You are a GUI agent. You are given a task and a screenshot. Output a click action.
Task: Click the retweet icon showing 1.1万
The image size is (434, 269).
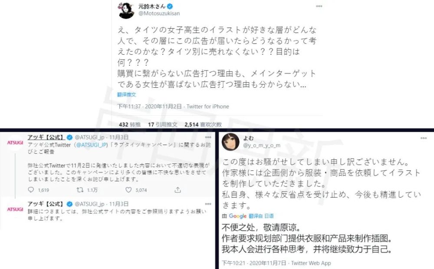[x=80, y=190]
